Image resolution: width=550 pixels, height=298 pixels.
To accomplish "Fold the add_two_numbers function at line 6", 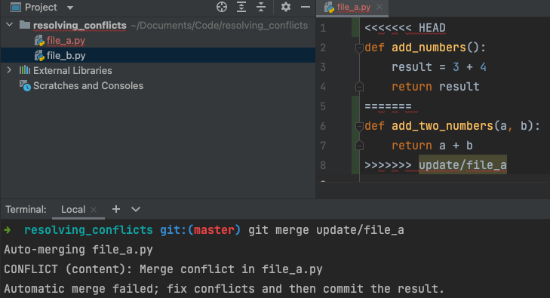I will point(359,126).
